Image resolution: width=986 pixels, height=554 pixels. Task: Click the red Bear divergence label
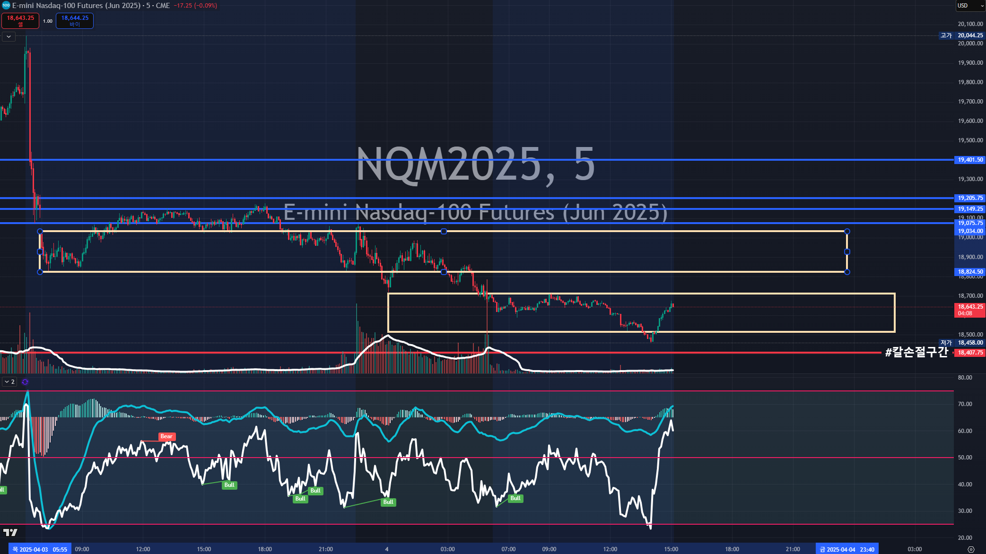pos(166,437)
